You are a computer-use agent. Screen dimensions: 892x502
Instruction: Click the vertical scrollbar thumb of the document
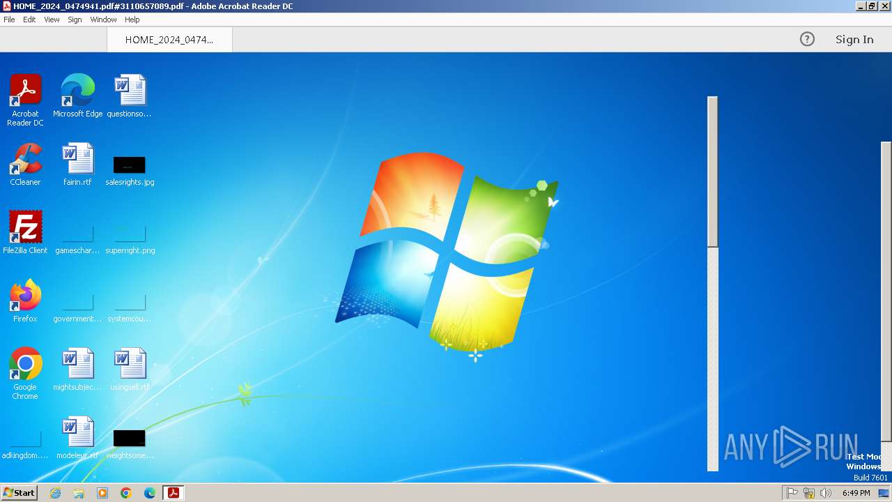[712, 172]
